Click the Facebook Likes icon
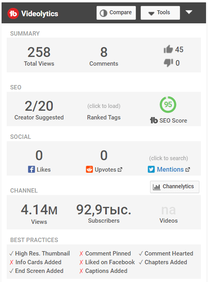 32,169
